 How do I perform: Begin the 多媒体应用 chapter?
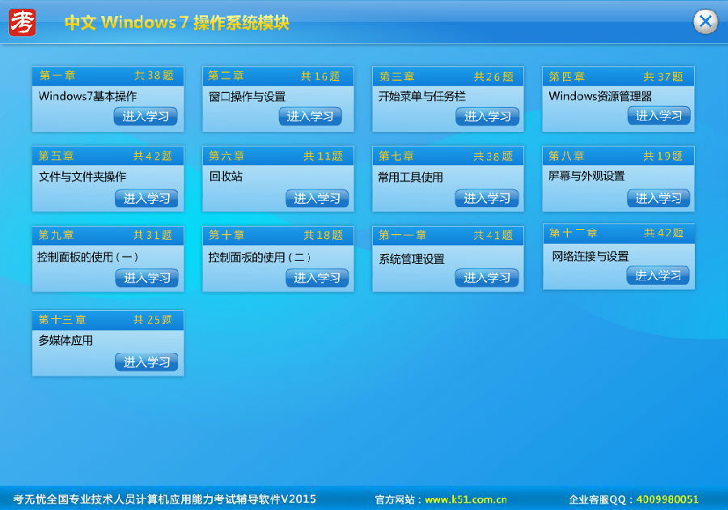tap(146, 362)
